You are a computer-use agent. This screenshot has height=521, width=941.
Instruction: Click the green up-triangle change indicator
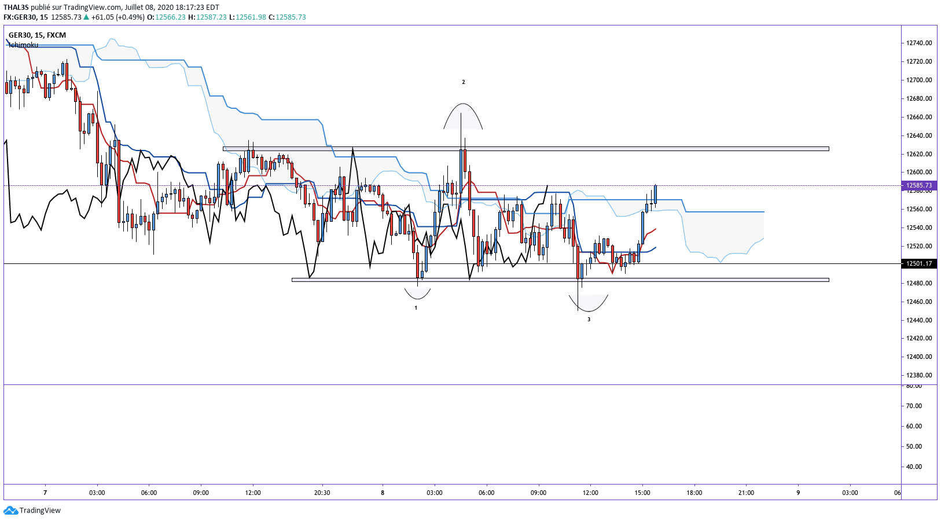[x=86, y=17]
